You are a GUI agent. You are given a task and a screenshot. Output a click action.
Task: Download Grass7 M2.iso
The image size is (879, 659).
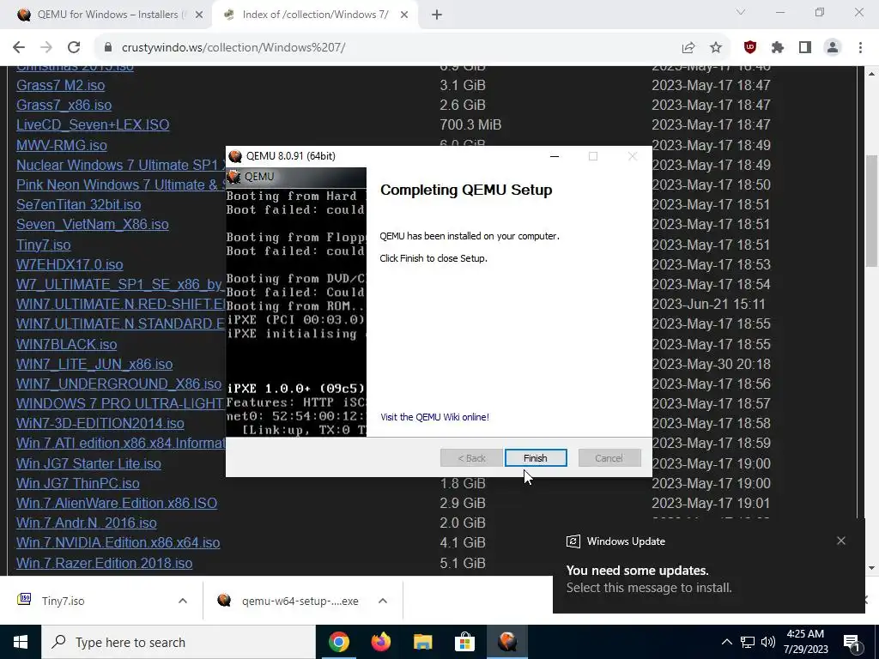tap(61, 85)
